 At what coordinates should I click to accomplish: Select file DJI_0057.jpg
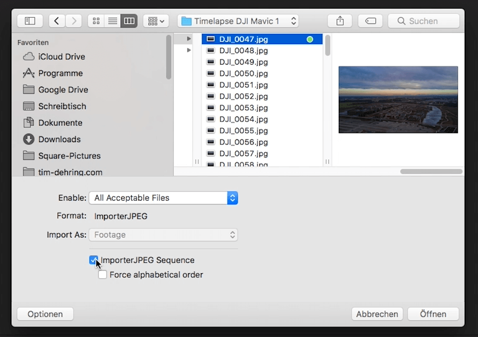click(262, 153)
